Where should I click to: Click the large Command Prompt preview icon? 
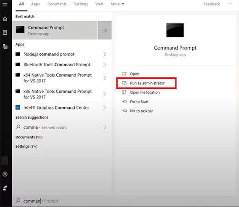[x=175, y=30]
